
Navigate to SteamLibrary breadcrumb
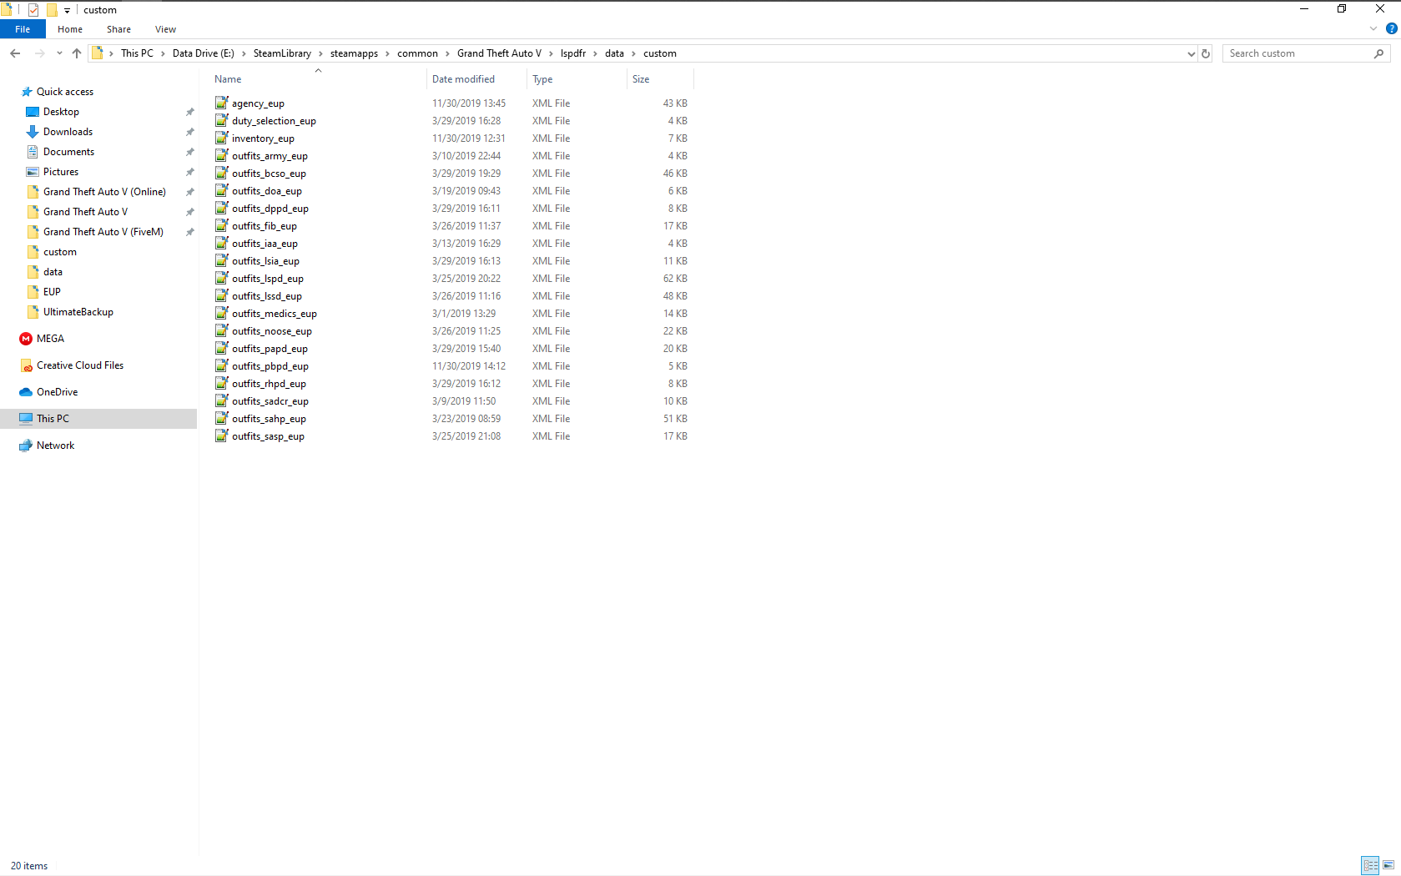[x=282, y=53]
